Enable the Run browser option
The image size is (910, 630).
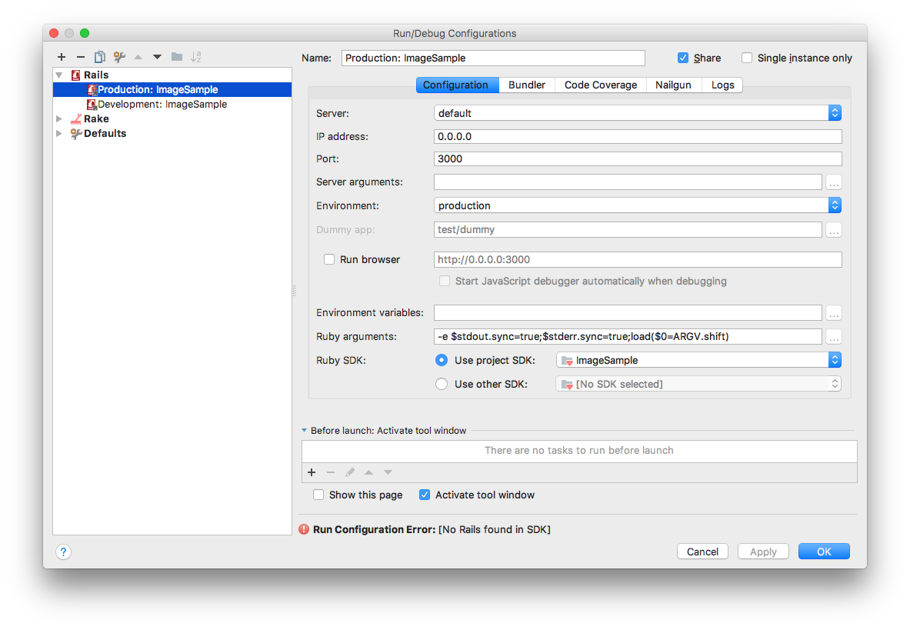[x=329, y=259]
